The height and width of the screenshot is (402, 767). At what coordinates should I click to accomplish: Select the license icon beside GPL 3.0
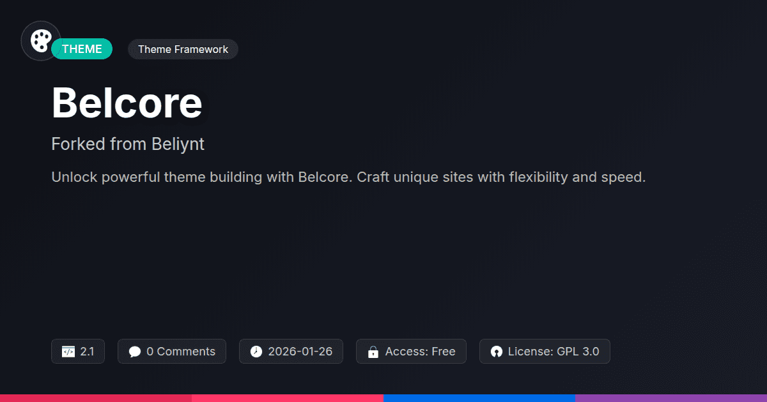click(497, 351)
